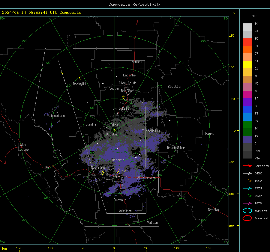The height and width of the screenshot is (252, 270).
Task: Click the Composite_Reflectivity title text
Action: click(x=135, y=4)
